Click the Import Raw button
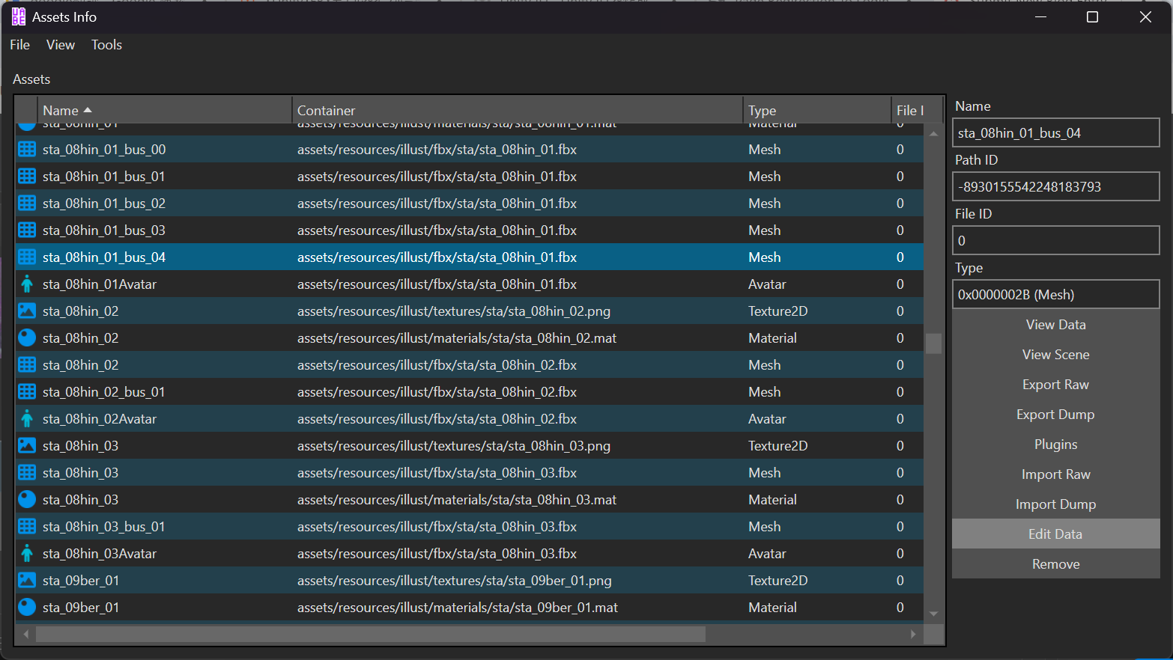Image resolution: width=1173 pixels, height=660 pixels. 1056,474
